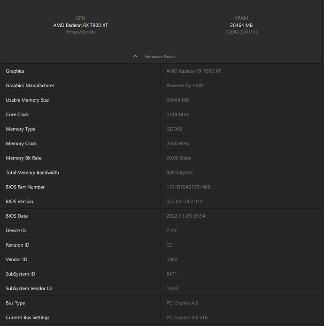Image resolution: width=324 pixels, height=326 pixels.
Task: Select the Total Memory Bandwidth row label
Action: click(32, 173)
